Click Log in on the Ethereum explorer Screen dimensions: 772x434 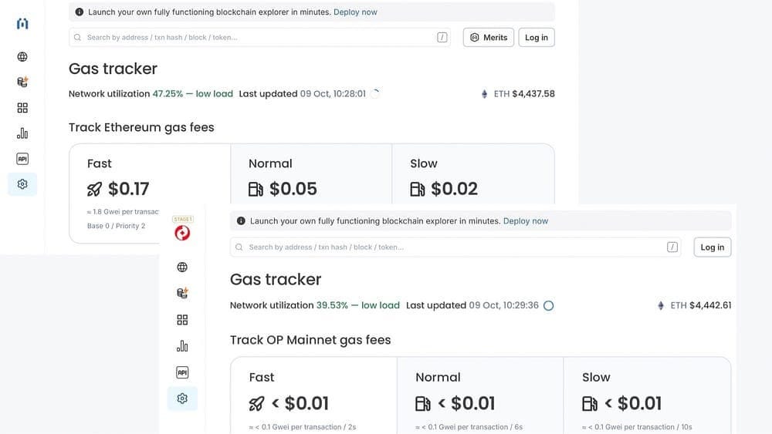coord(537,37)
